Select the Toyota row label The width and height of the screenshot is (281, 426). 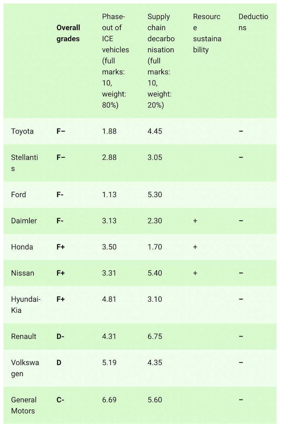[x=22, y=131]
